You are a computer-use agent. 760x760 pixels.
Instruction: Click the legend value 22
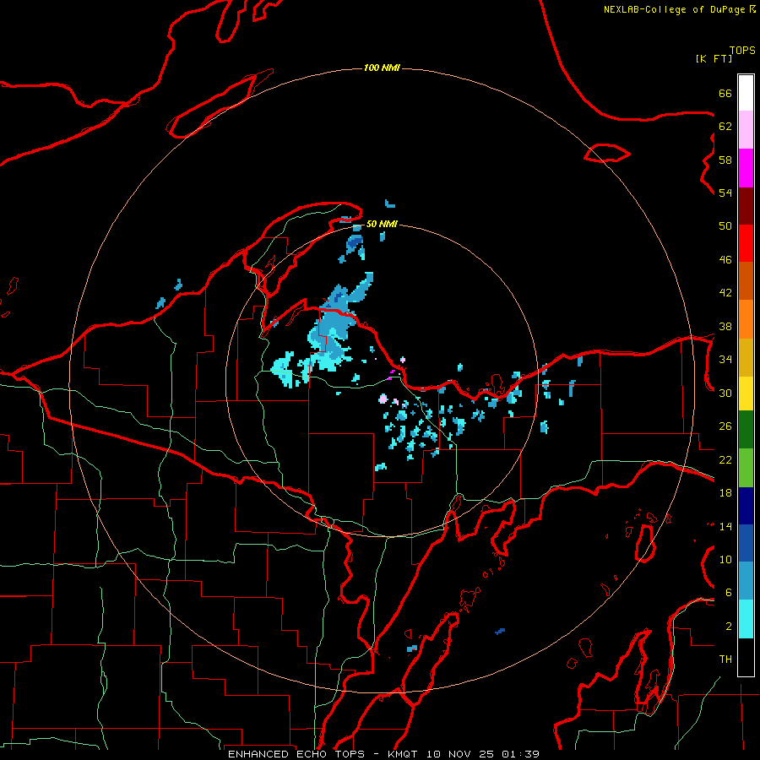[725, 459]
